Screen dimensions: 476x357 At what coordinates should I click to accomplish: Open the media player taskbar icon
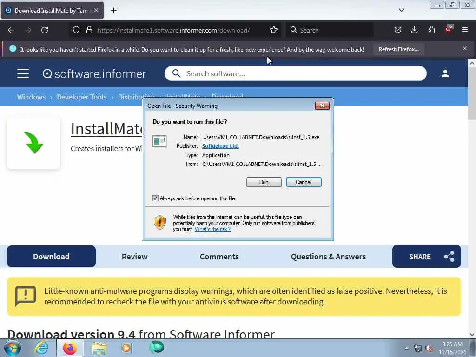(126, 348)
